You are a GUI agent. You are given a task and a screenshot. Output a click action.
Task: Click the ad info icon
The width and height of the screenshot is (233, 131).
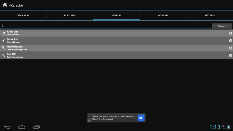(89, 121)
